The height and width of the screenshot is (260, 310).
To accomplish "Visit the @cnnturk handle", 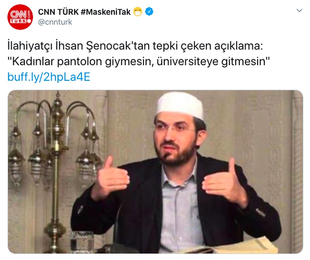I will (55, 22).
